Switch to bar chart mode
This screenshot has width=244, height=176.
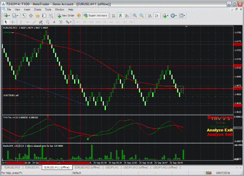(x=114, y=16)
